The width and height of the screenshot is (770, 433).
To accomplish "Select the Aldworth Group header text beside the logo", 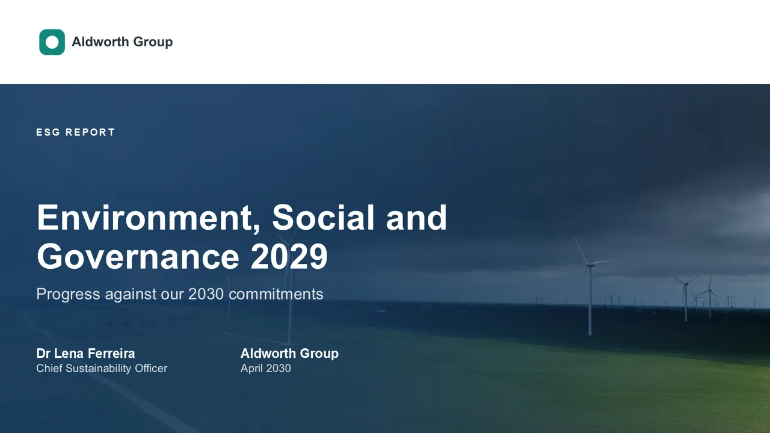I will (x=122, y=42).
